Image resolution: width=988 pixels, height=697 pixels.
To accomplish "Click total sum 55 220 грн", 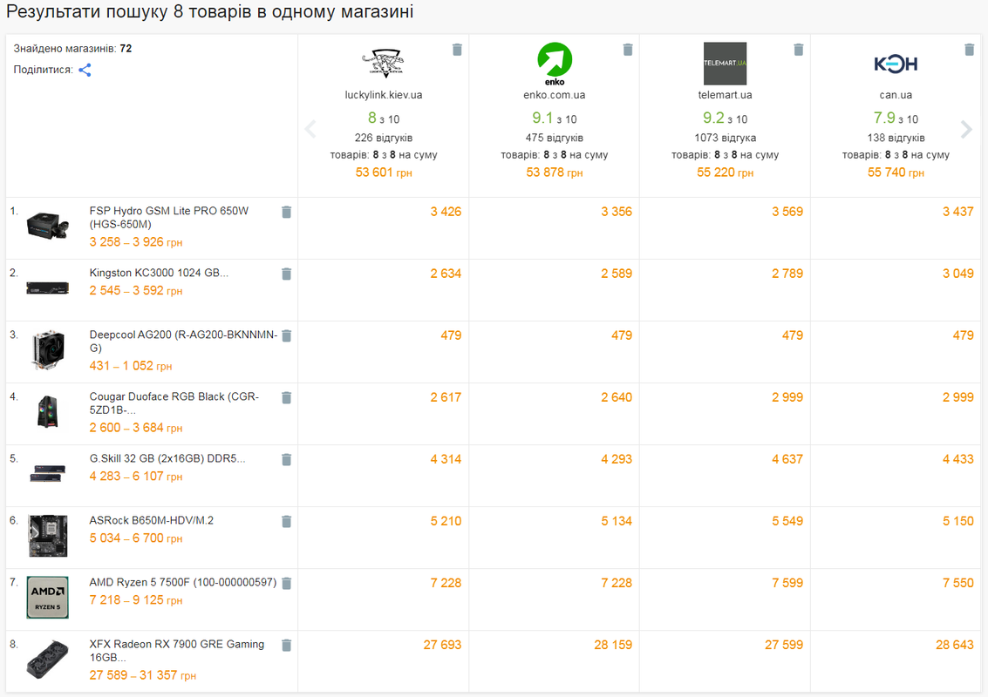I will pos(725,173).
